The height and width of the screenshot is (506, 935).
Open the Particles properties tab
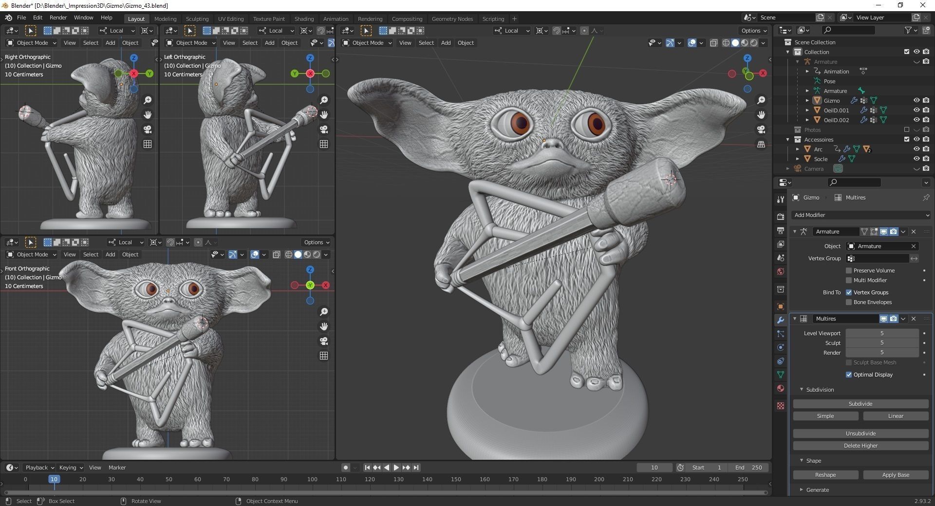[781, 334]
